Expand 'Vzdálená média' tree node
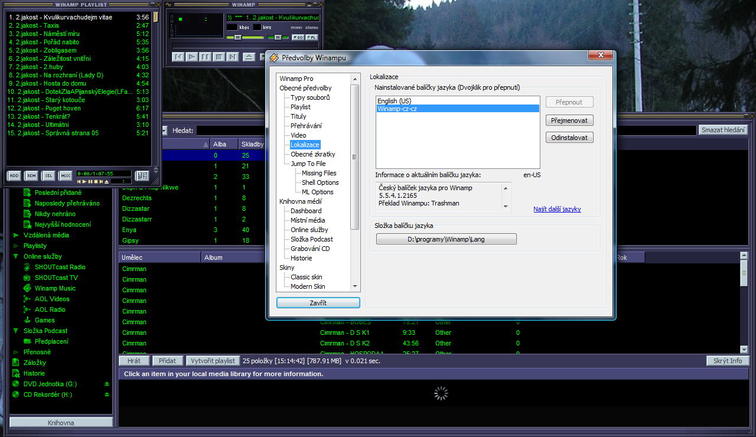 click(16, 235)
